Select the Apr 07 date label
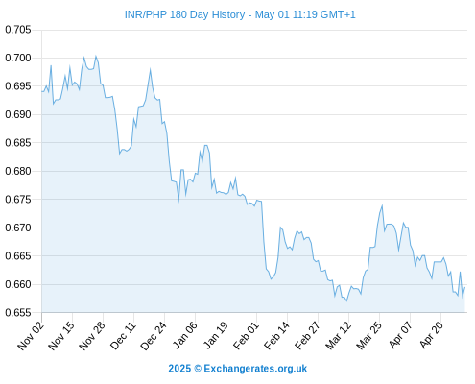 tap(400, 336)
